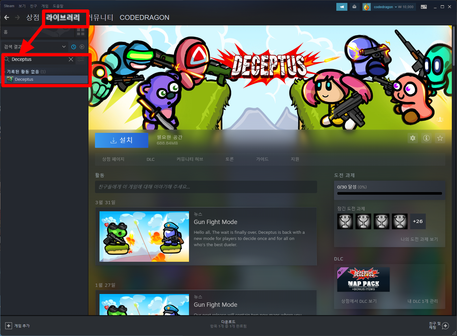Click the fourth locked achievement trophy
Screen dimensions: 457x336
(400, 221)
